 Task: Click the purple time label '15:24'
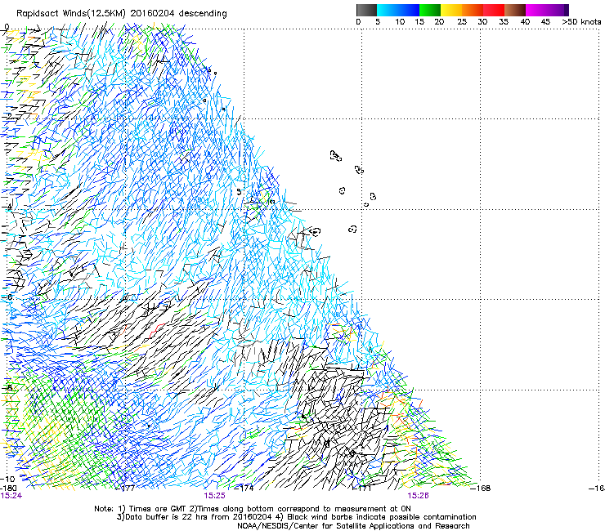[11, 496]
